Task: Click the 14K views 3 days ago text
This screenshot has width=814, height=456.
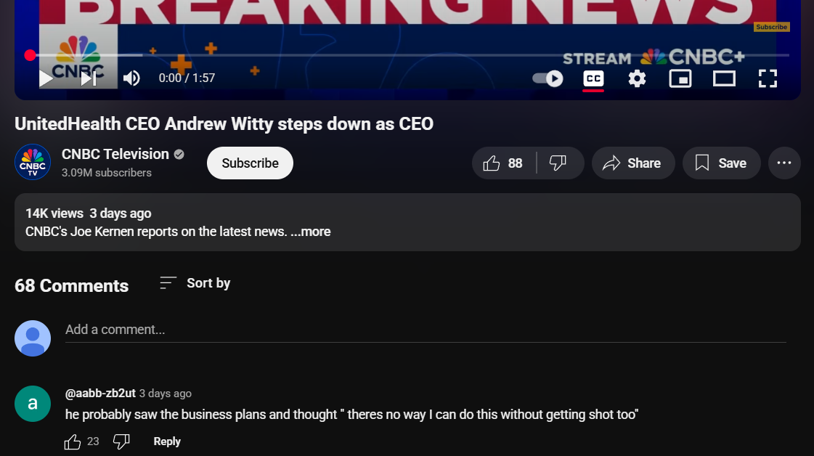Action: pos(89,213)
